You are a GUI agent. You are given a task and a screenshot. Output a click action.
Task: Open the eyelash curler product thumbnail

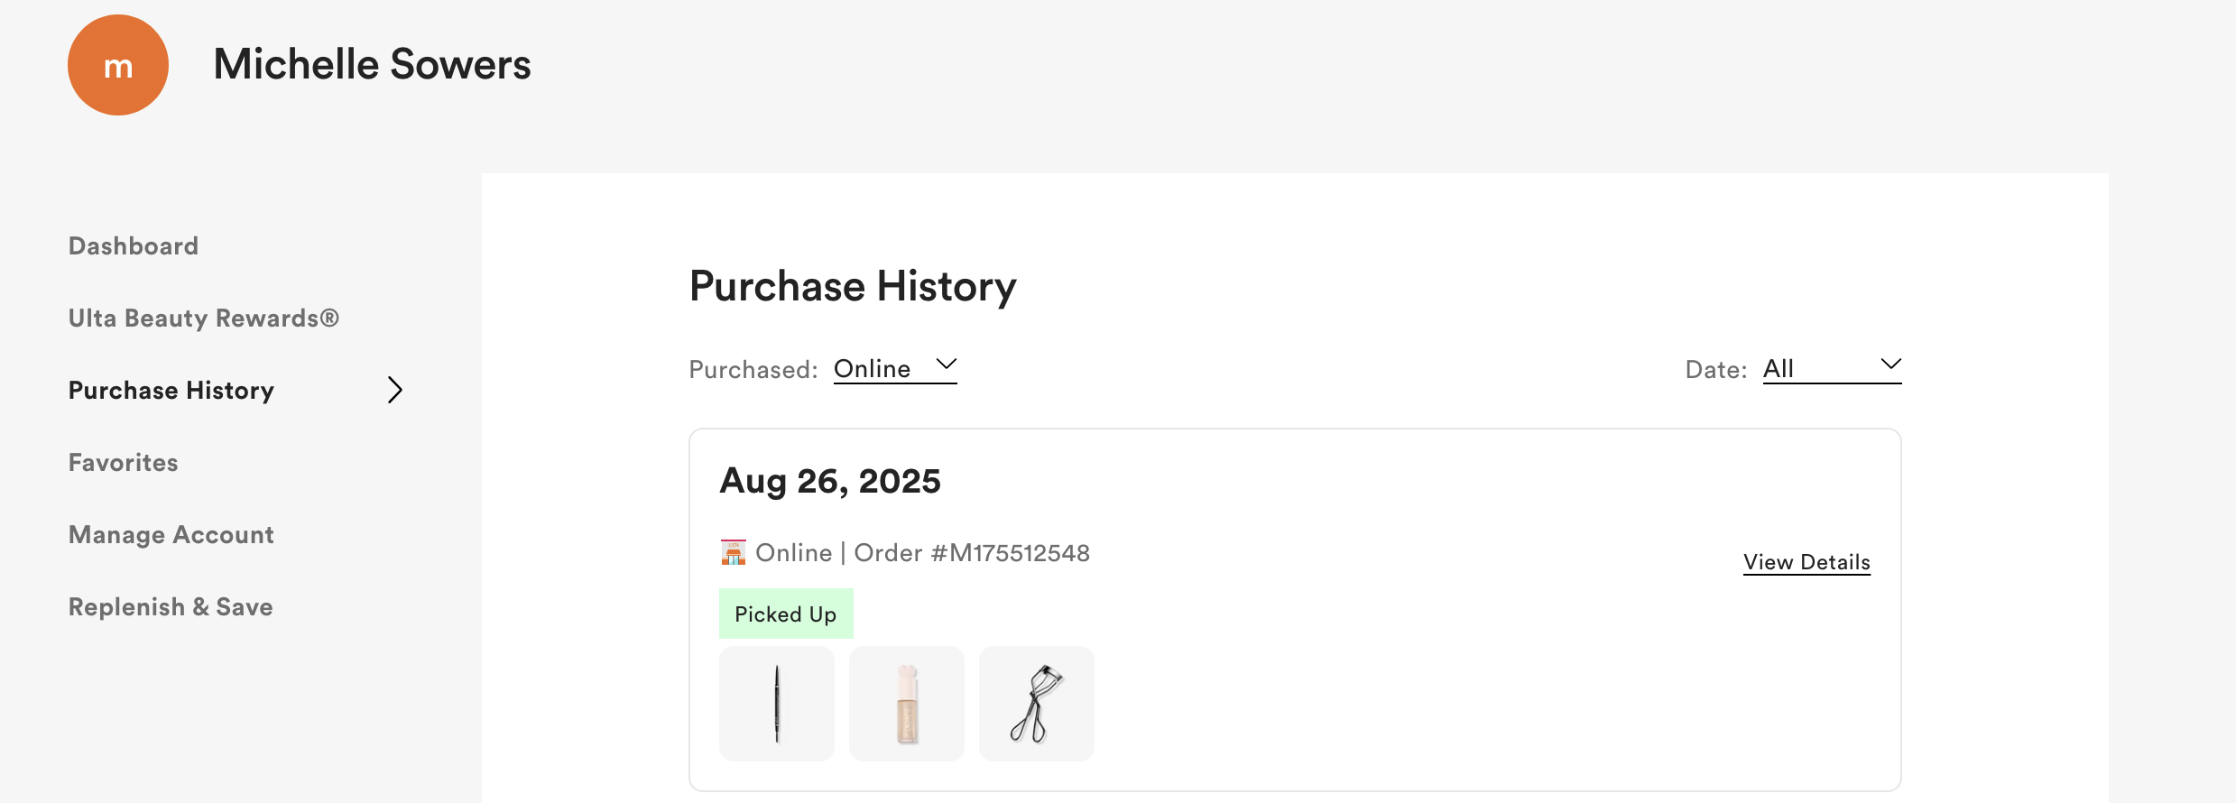1037,704
